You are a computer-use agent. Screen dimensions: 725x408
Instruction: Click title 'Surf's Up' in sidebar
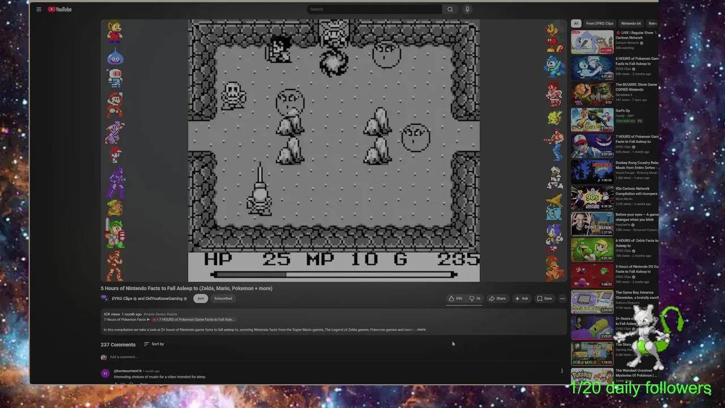tap(622, 110)
